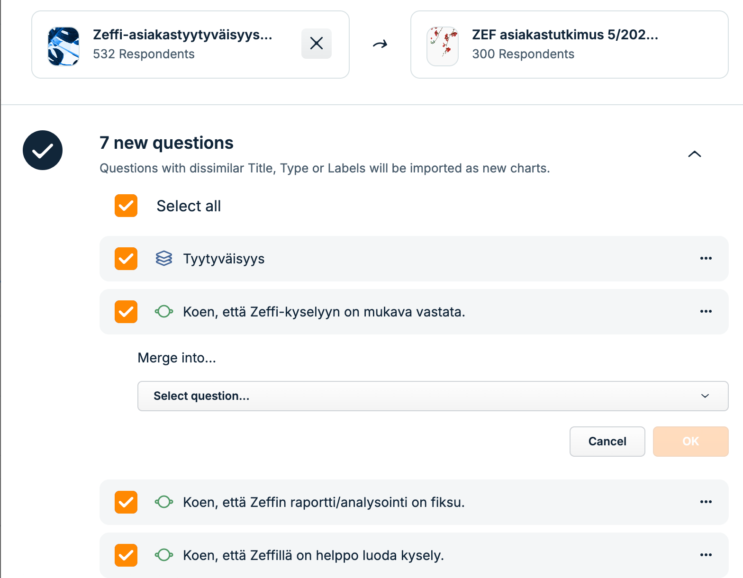
Task: Click the ZEF asiakastutkimus 5/202... title
Action: tap(565, 35)
